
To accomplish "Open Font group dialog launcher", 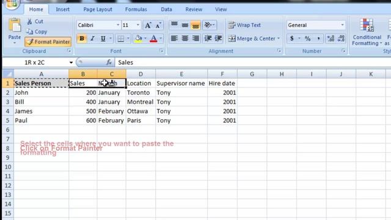I will [x=161, y=51].
